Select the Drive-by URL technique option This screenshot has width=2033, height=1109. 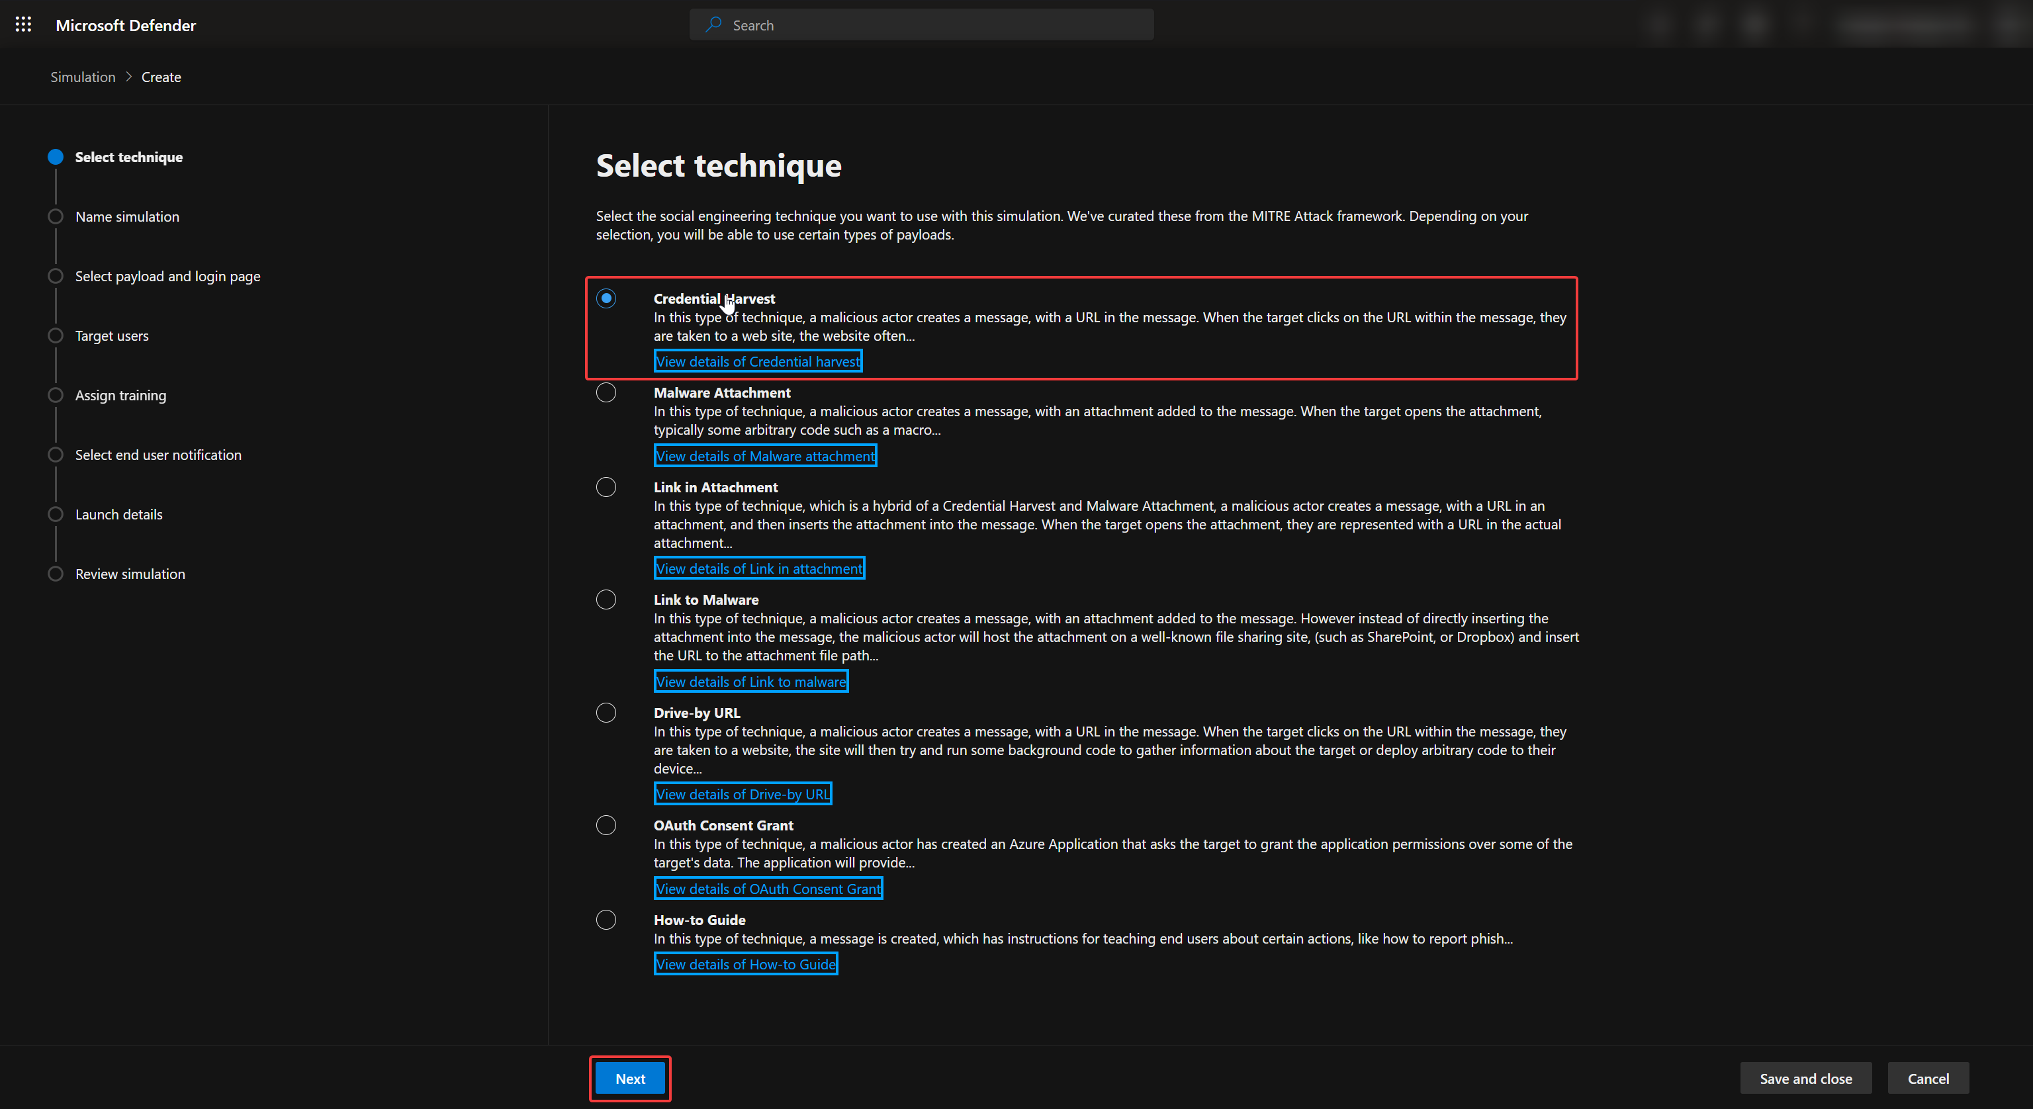coord(606,713)
